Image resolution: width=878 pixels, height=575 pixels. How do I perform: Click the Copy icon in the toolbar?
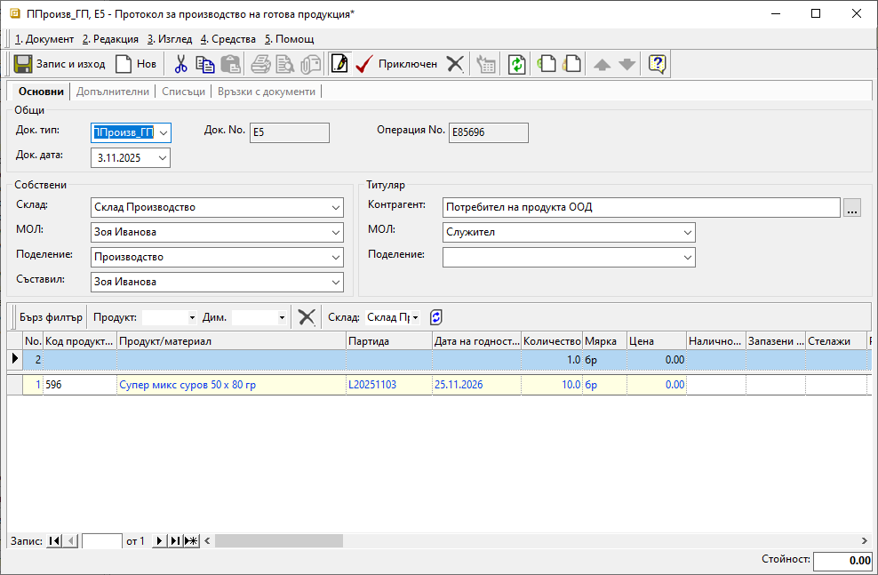coord(205,64)
